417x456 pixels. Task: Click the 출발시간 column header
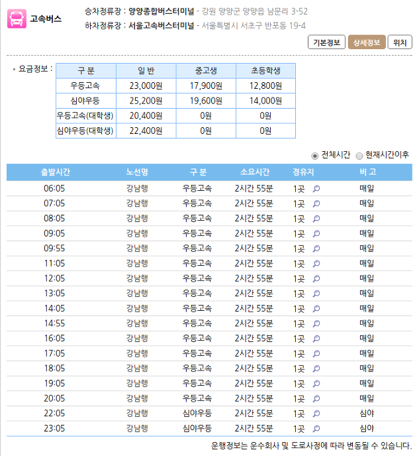pyautogui.click(x=55, y=172)
